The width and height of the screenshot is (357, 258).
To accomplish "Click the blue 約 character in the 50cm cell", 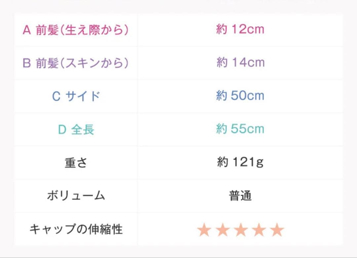I will point(222,96).
